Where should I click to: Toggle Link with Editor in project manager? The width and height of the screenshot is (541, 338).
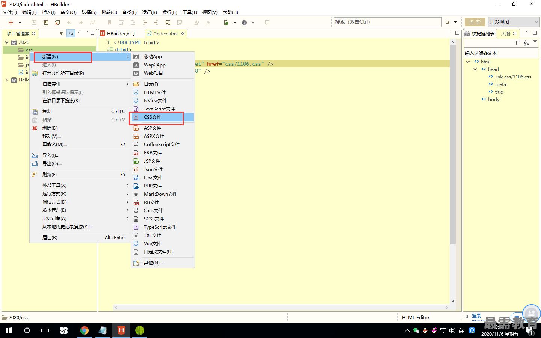point(71,33)
